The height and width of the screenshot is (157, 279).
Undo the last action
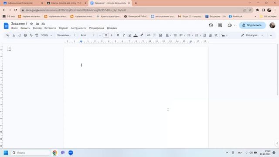click(14, 35)
